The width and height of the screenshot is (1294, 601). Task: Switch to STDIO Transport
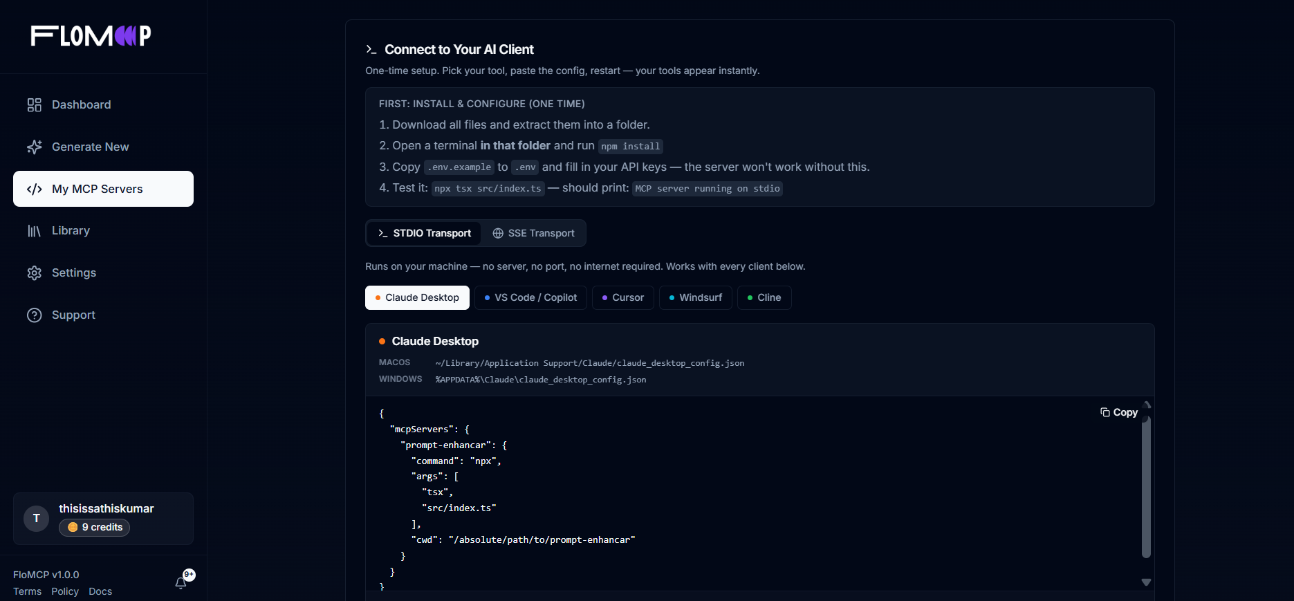[x=424, y=233]
